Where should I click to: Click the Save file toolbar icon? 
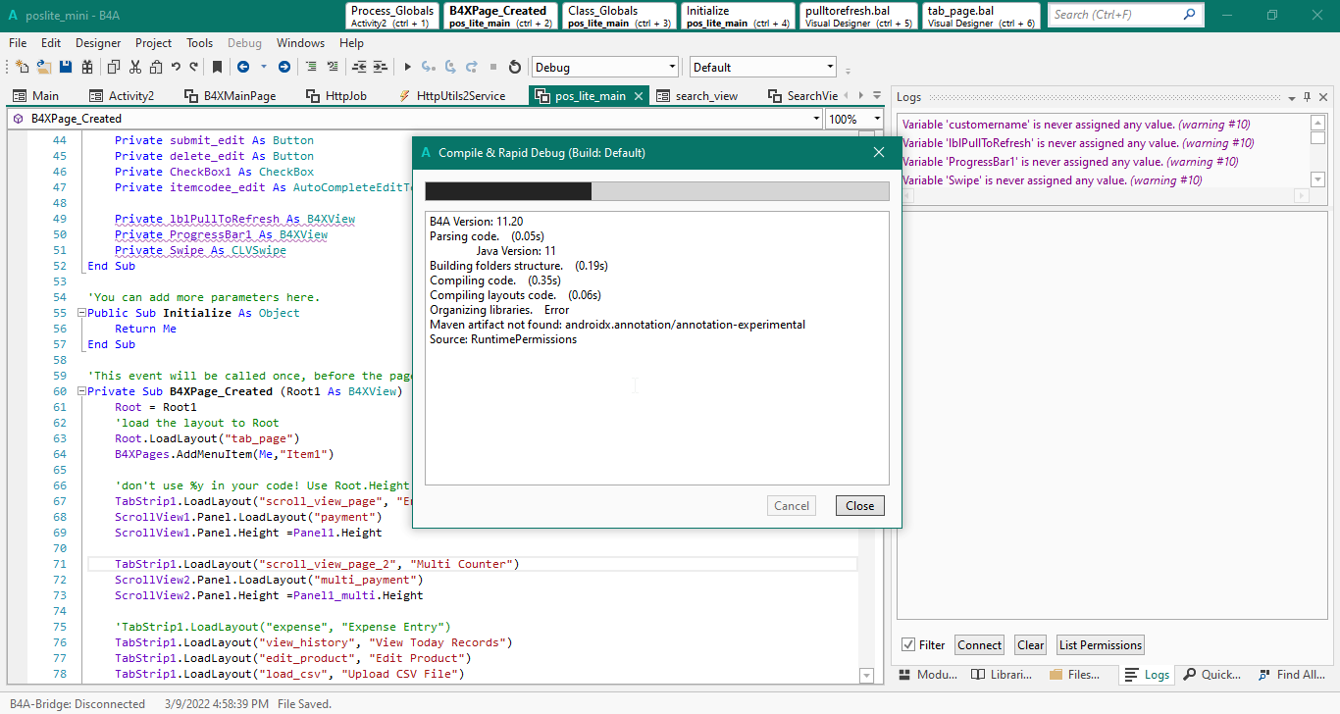[66, 67]
